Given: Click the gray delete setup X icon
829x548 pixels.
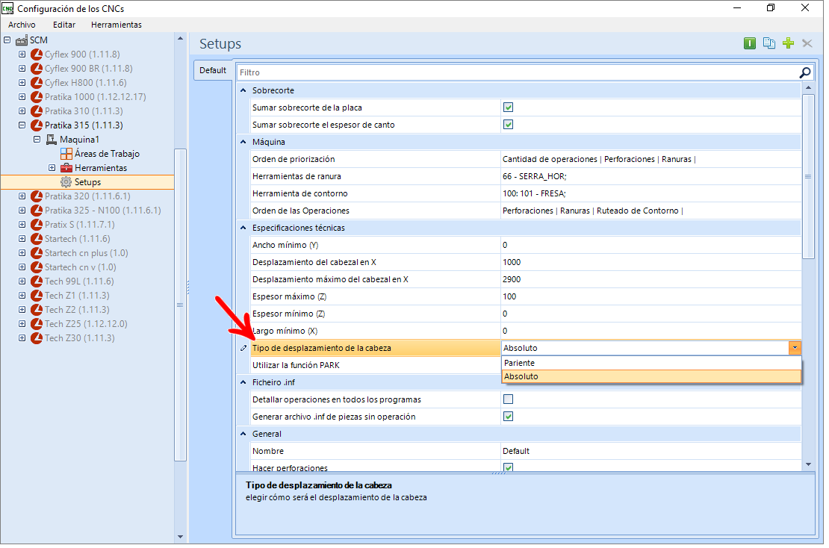Looking at the screenshot, I should (x=807, y=43).
